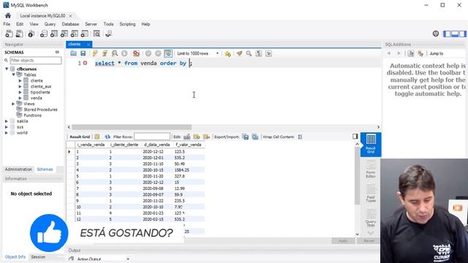Click the horizontal editor scrollbar
468x263 pixels.
click(132, 127)
